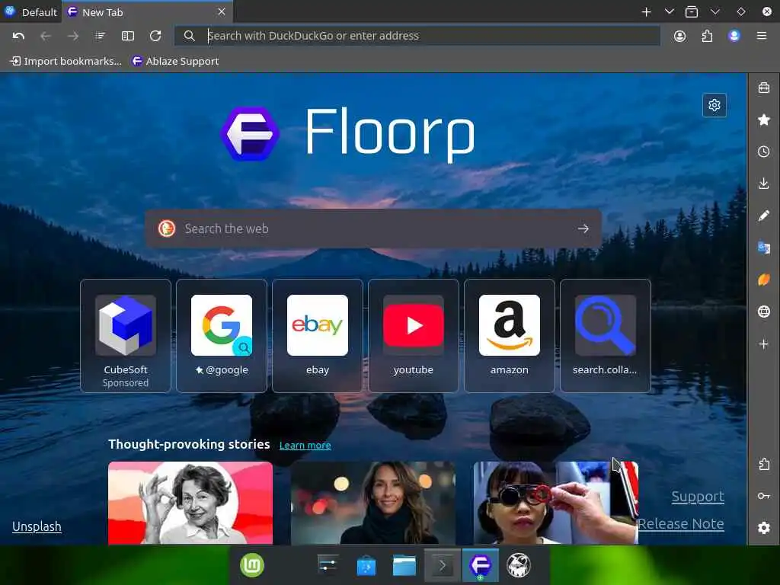Go back with the back arrow

tap(45, 36)
